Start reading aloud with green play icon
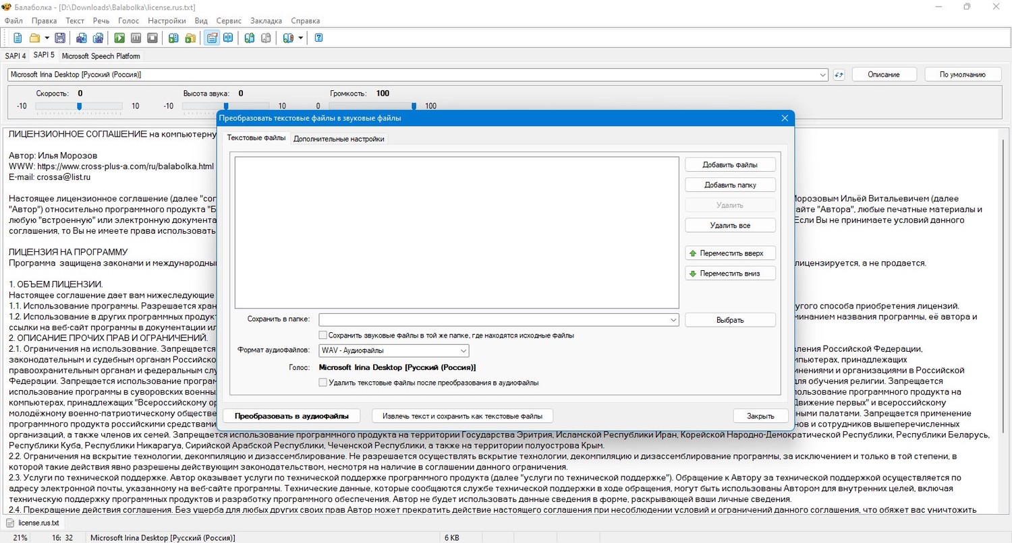This screenshot has height=543, width=1012. point(119,38)
